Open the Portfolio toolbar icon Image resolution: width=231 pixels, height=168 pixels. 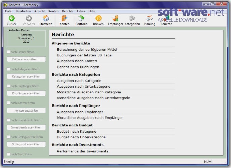[x=81, y=20]
